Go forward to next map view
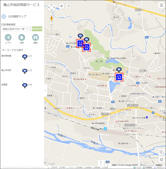This screenshot has width=166, height=169. [69, 6]
